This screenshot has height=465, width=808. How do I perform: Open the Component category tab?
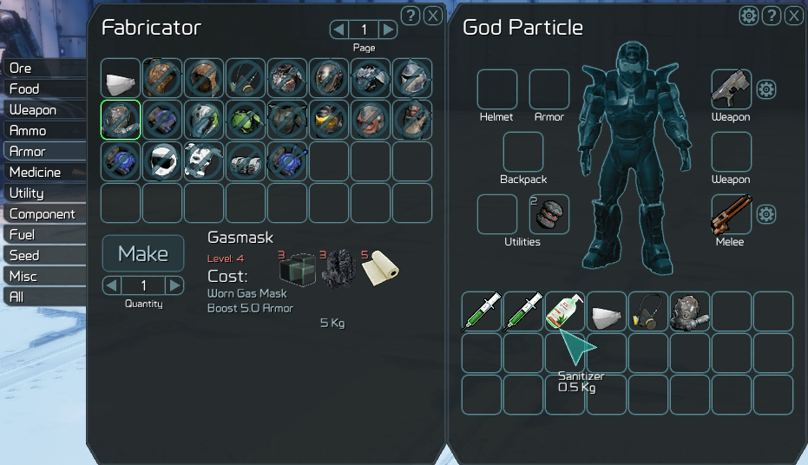click(43, 213)
